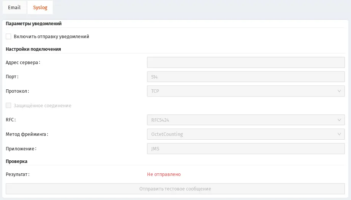This screenshot has width=351, height=200.
Task: Click the red Не отправлено status text
Action: (x=164, y=174)
